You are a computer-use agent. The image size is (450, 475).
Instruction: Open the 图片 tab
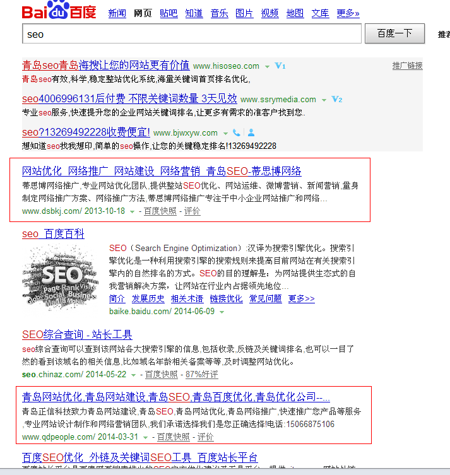point(244,13)
